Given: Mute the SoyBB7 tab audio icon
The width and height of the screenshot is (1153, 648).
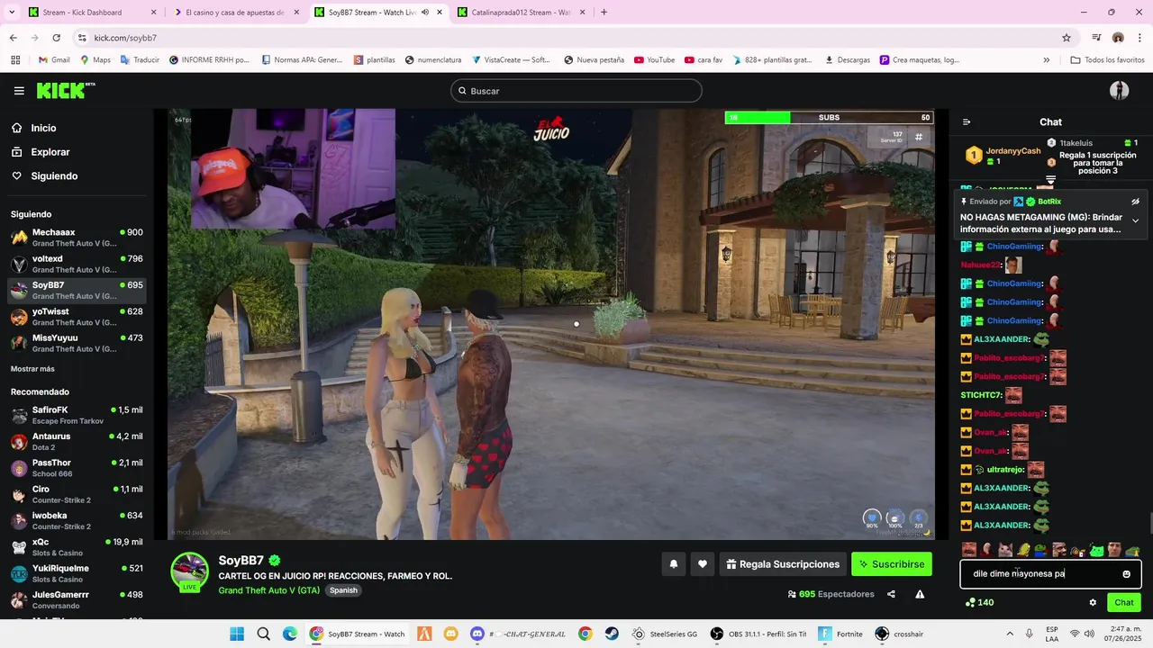Looking at the screenshot, I should [425, 13].
